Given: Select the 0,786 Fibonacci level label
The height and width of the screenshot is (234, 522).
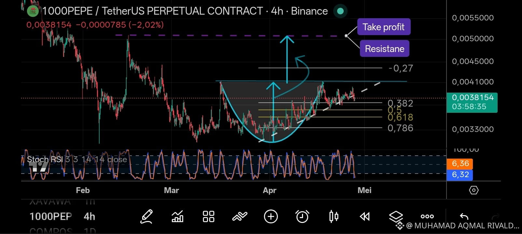Looking at the screenshot, I should tap(400, 128).
